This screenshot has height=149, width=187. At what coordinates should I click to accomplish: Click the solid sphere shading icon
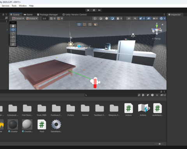pos(107,19)
